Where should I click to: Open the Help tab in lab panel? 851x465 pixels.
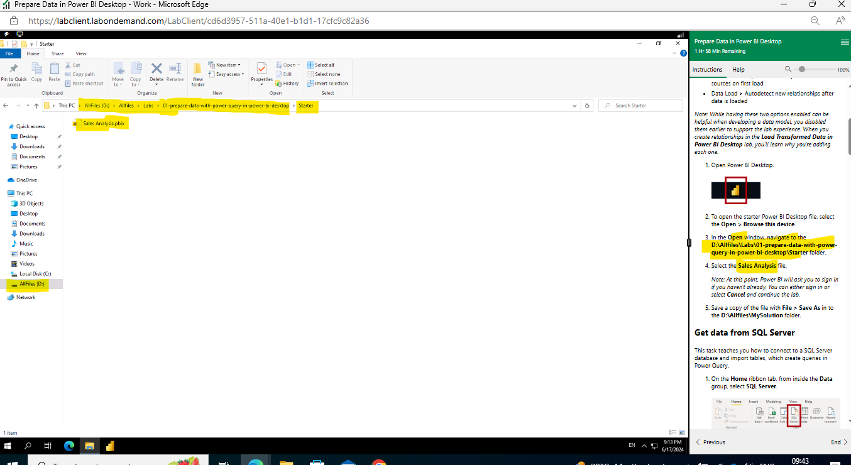click(738, 70)
